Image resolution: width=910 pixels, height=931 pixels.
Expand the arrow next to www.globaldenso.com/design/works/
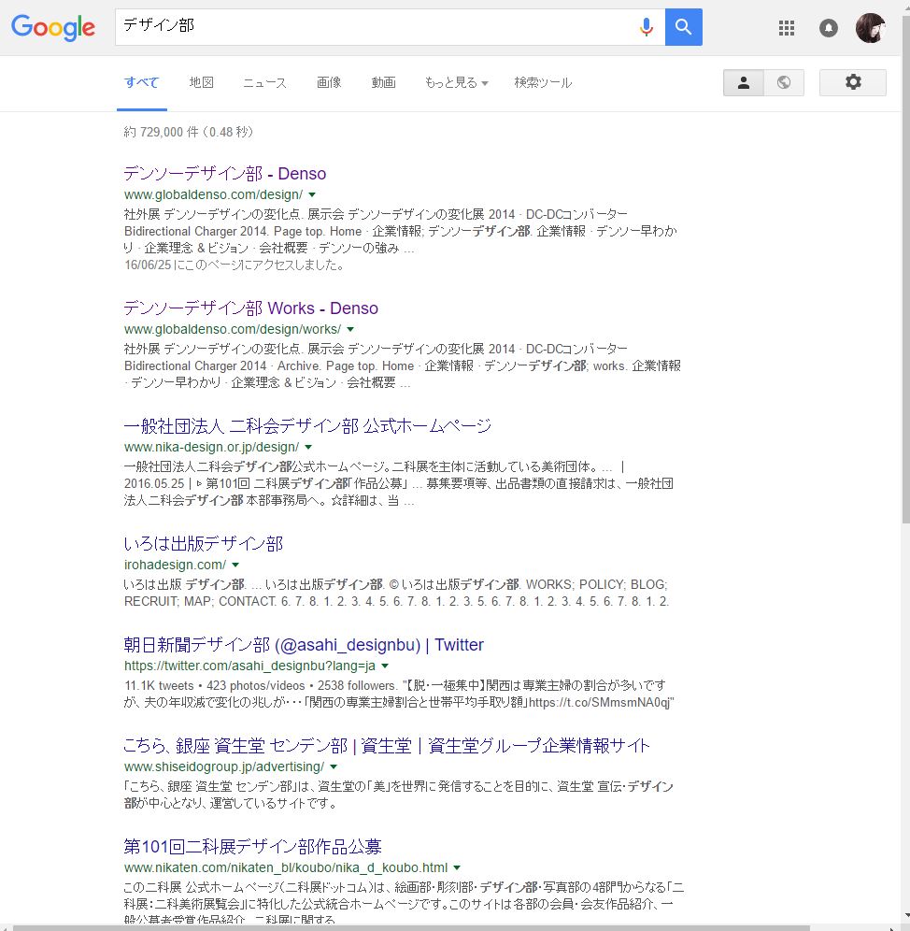(x=350, y=330)
